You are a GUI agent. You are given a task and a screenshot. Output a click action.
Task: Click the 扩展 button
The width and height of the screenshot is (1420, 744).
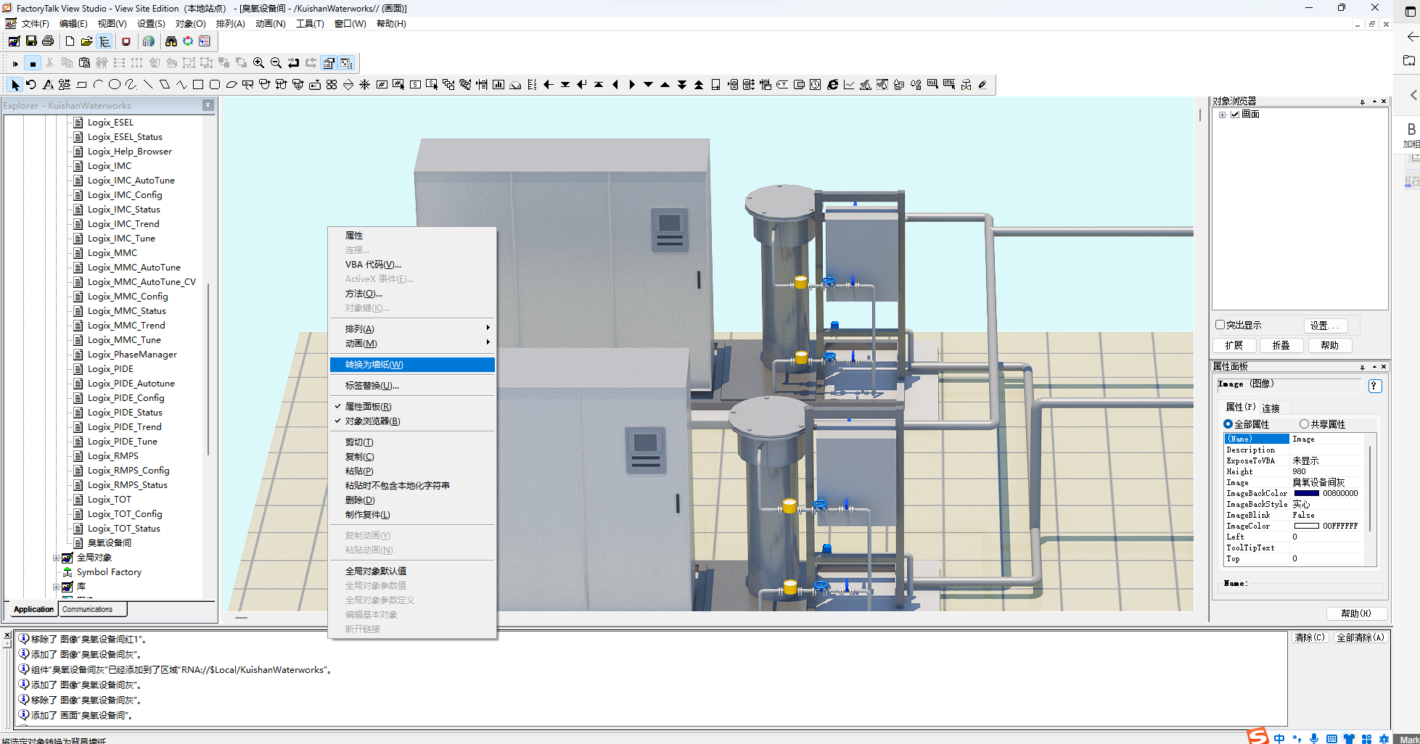[1234, 345]
